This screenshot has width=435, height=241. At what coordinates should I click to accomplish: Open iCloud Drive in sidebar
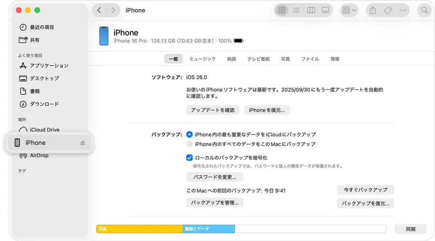tap(39, 130)
